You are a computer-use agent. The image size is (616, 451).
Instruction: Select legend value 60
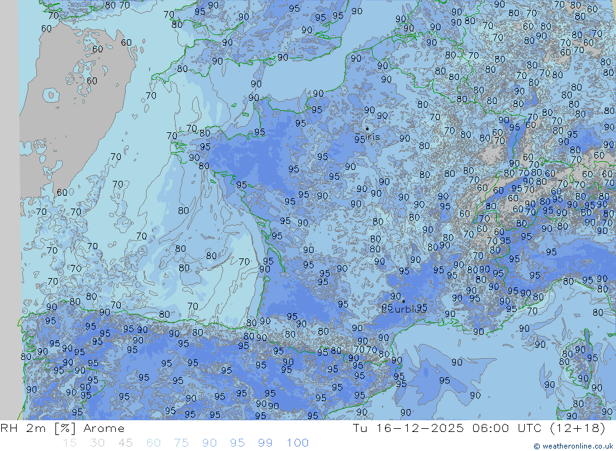pos(153,443)
